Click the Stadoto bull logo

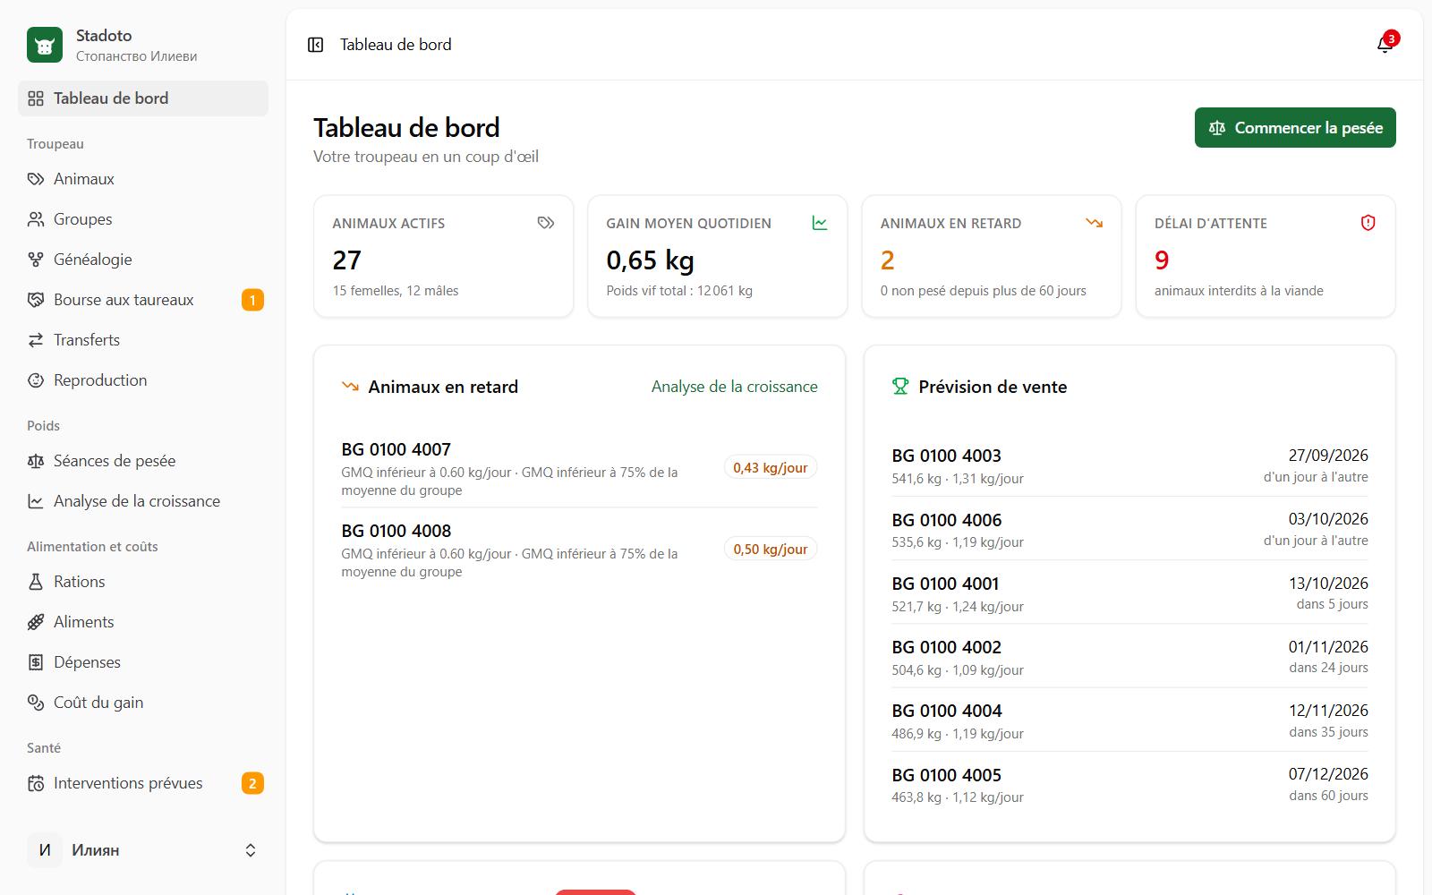[x=45, y=45]
